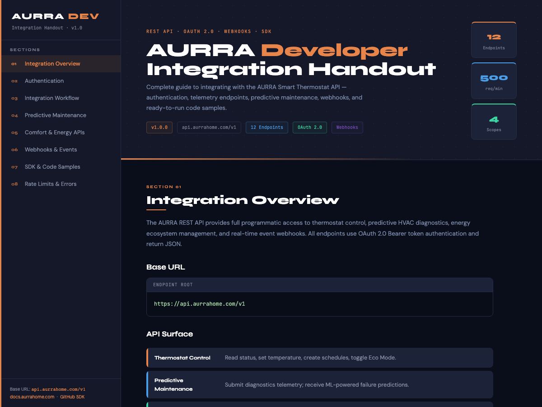Click the AURRA DEV logo
This screenshot has height=407, width=542.
click(55, 17)
